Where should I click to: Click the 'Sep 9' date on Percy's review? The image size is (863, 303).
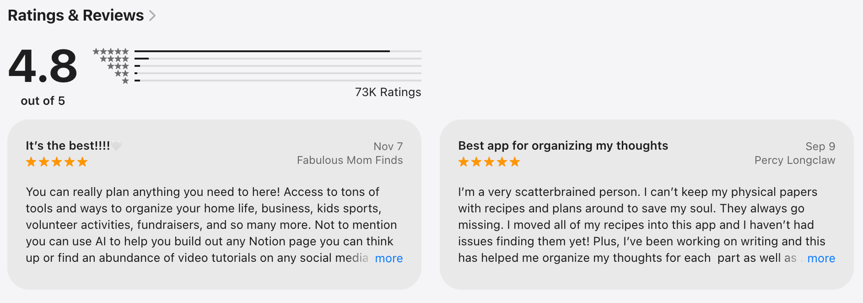coord(821,146)
